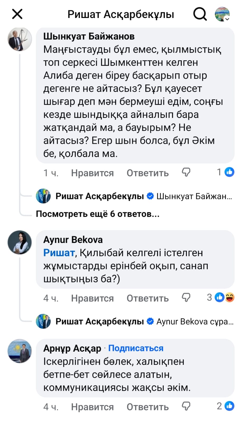This screenshot has width=242, height=423.
Task: Reply to Aynur Bekova's comment
Action: tap(148, 298)
